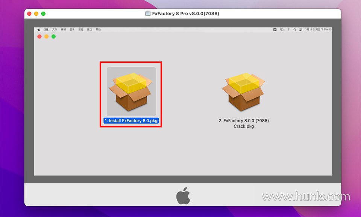The image size is (361, 217).
Task: Open the Apple menu in inner menu bar
Action: pos(39,30)
